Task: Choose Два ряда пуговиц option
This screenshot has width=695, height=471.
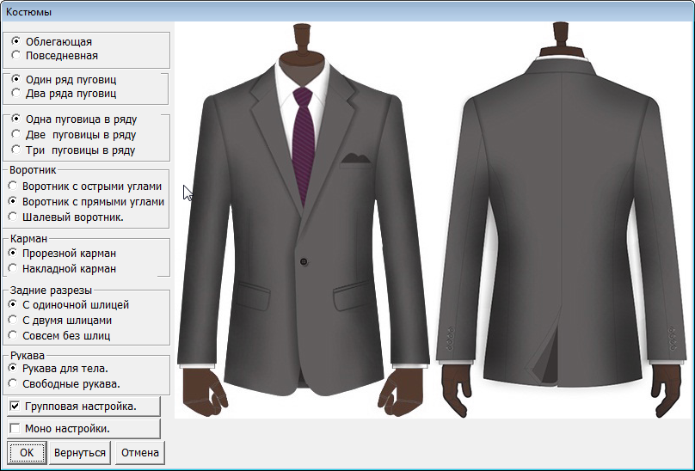Action: pos(16,94)
